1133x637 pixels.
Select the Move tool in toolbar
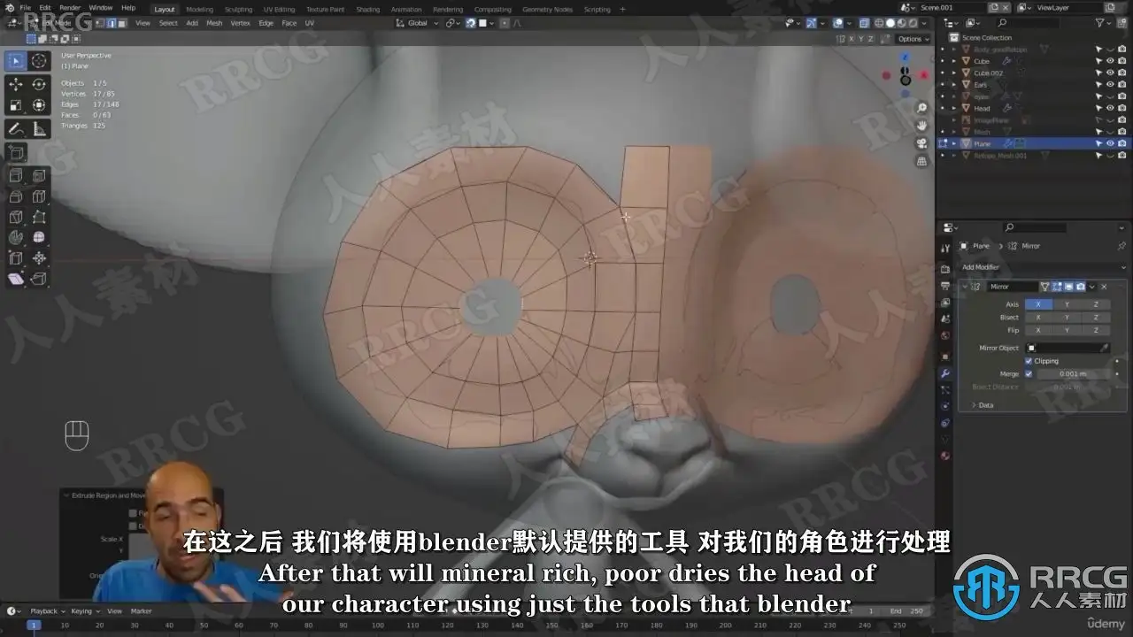[x=16, y=84]
